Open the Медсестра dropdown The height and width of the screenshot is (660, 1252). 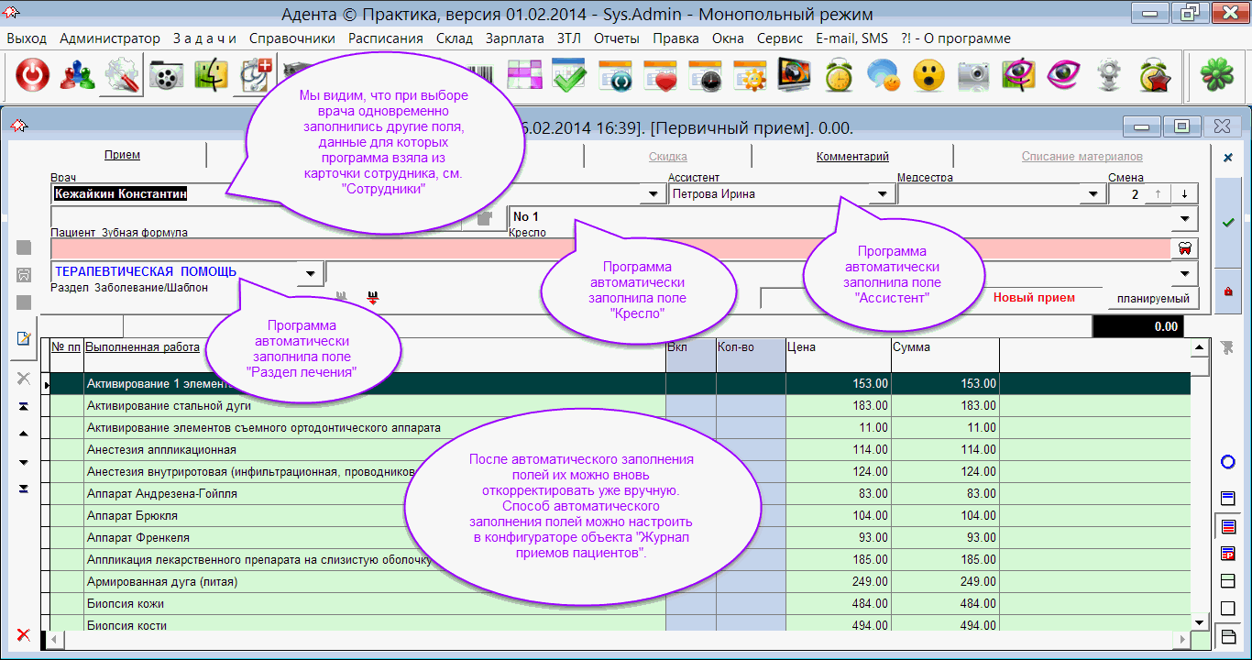pos(1093,194)
